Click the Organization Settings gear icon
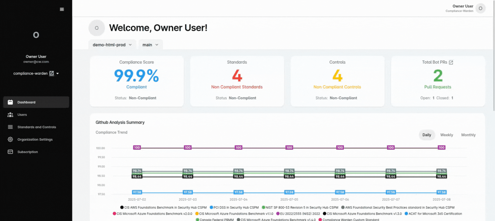The image size is (495, 221). pyautogui.click(x=10, y=139)
